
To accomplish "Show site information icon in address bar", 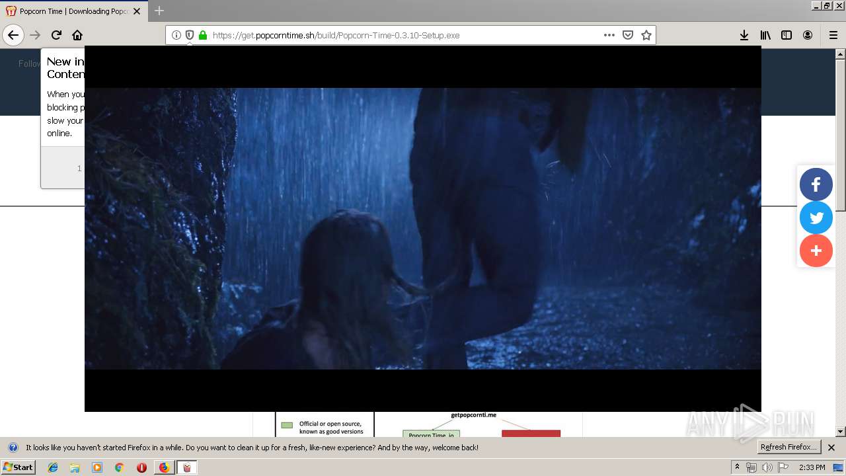I will tap(176, 35).
